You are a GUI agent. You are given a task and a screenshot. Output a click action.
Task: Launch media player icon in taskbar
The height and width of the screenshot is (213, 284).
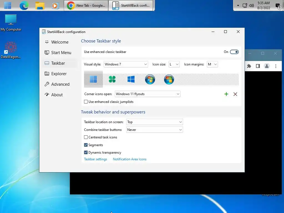[55, 6]
